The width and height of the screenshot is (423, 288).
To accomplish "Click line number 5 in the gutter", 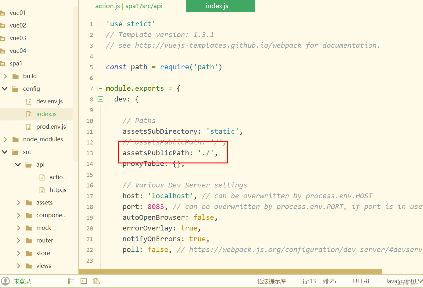I will click(x=91, y=67).
